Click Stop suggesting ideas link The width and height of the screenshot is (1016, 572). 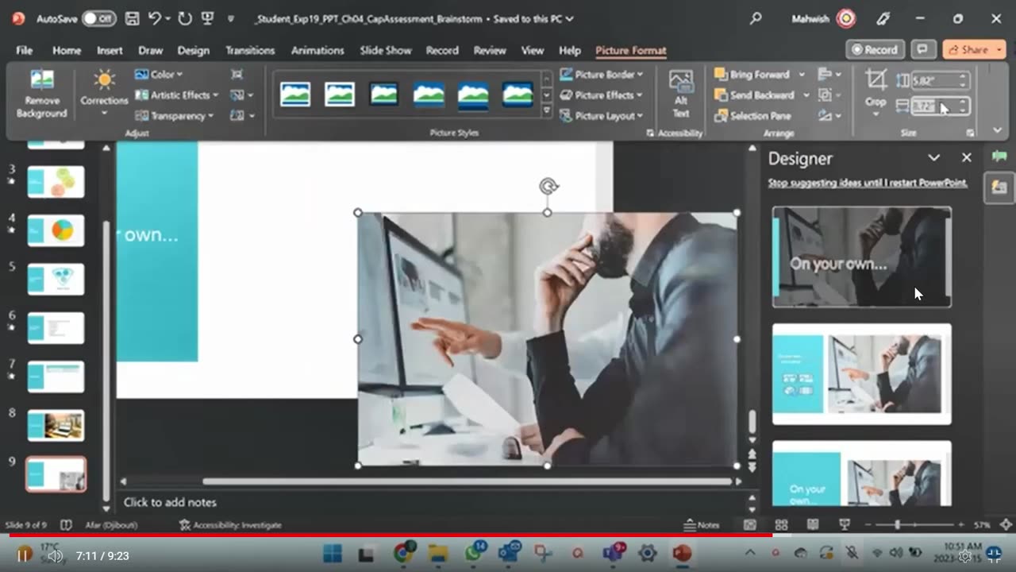point(868,183)
